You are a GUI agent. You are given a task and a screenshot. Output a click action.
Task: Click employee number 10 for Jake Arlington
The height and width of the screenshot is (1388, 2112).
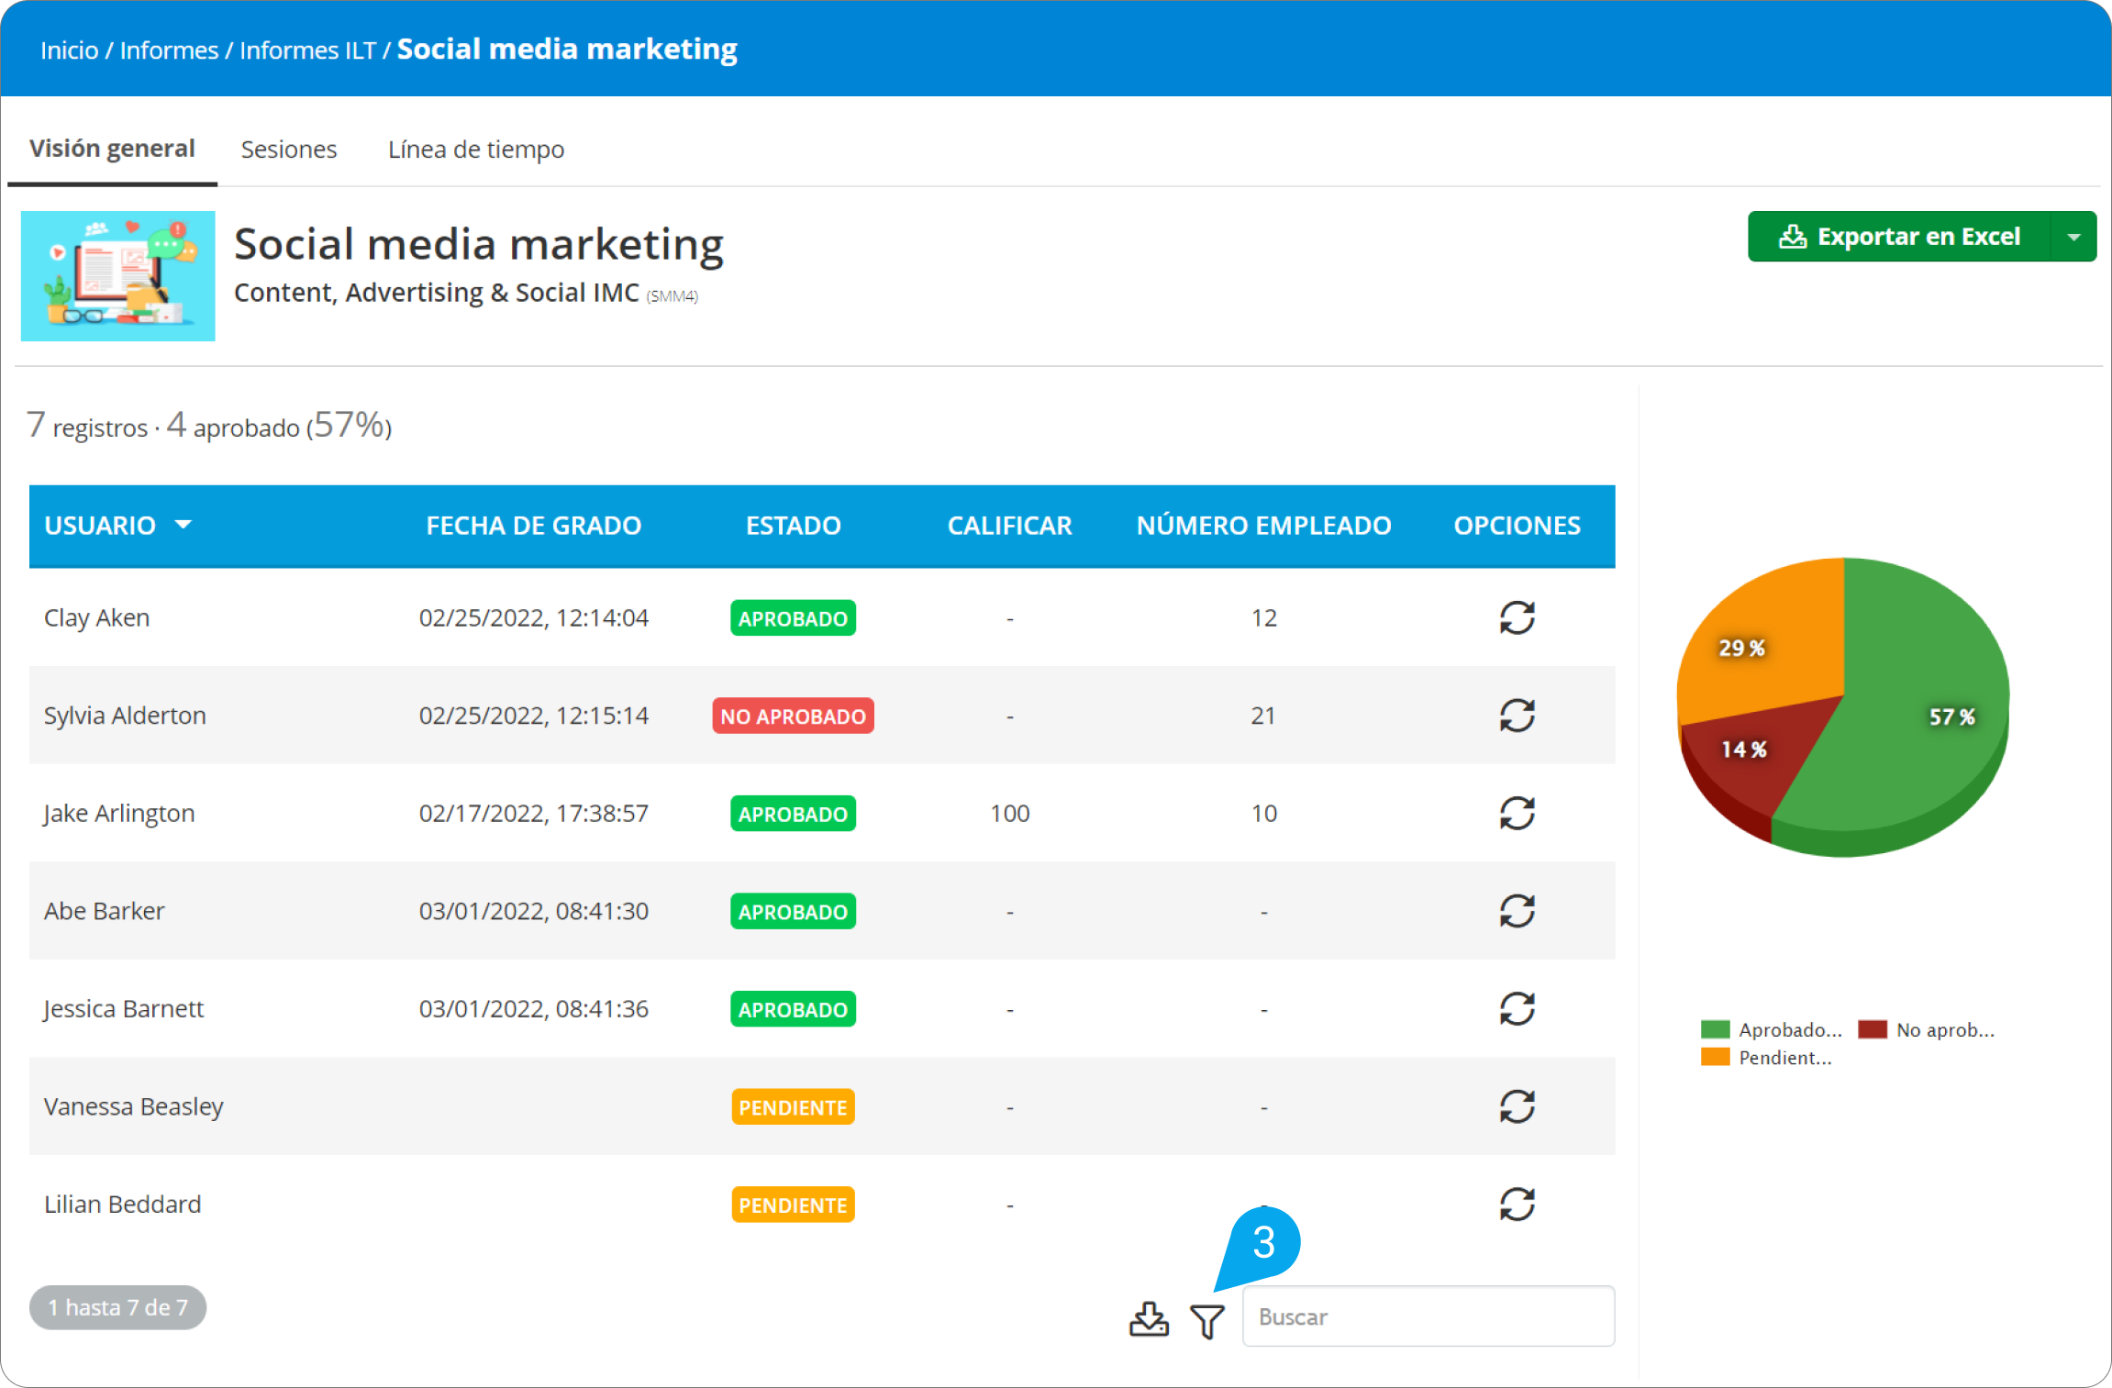(1264, 814)
